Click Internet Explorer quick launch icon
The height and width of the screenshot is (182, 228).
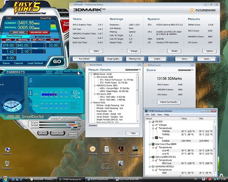21,179
